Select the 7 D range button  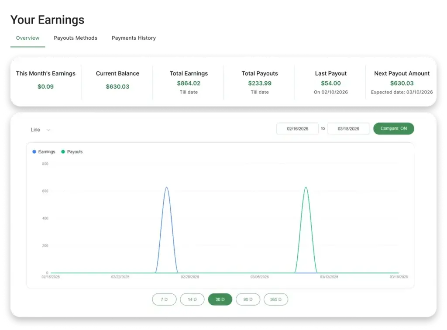[x=164, y=299]
